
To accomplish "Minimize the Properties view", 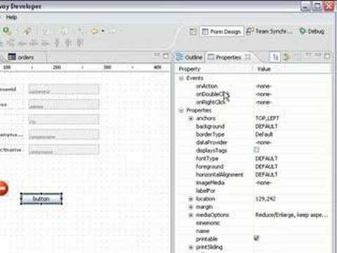I will pos(318,55).
